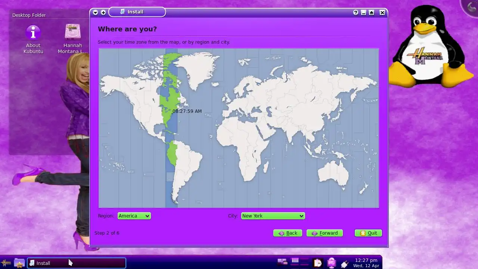This screenshot has height=269, width=478.
Task: Open the clock showing 12:27 pm
Action: pos(366,263)
